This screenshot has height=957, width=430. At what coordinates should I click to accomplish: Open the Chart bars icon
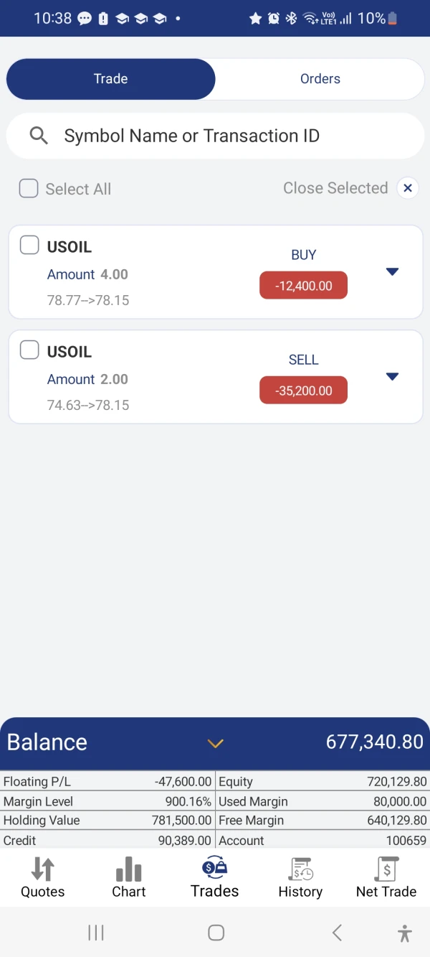(x=129, y=869)
